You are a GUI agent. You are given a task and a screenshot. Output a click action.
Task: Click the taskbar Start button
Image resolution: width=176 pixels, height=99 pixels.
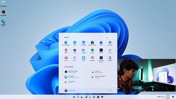click(x=74, y=97)
